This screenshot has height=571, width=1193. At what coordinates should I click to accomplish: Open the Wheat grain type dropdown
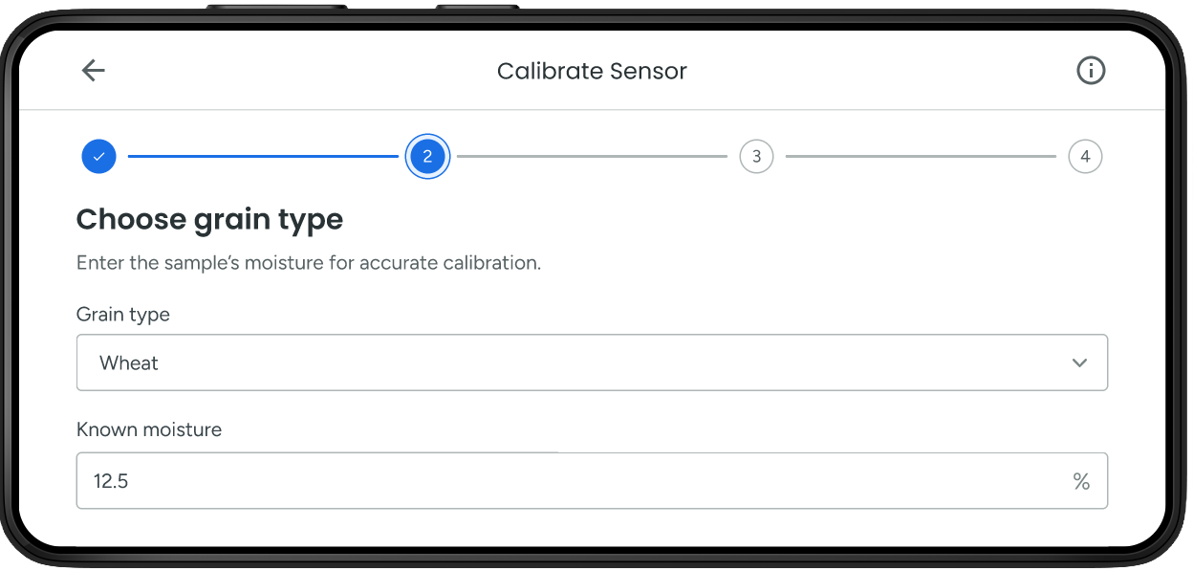tap(574, 362)
